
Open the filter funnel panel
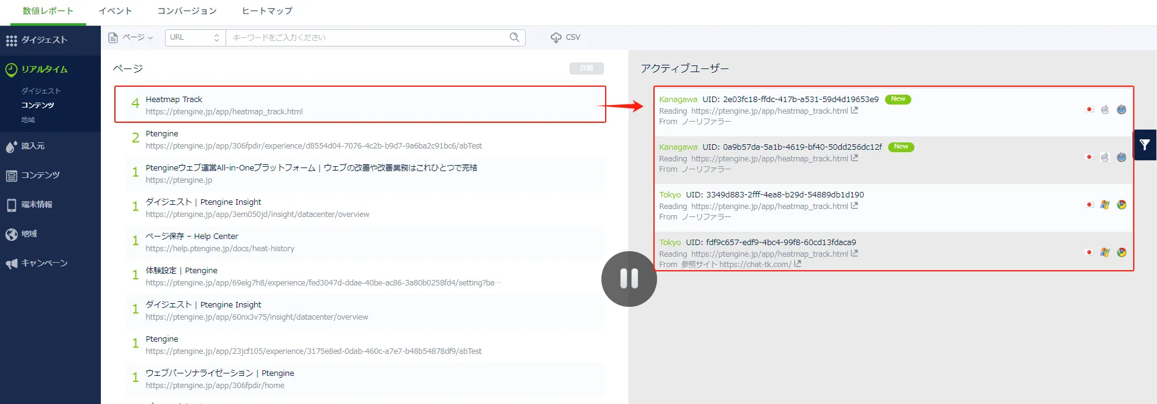1144,145
